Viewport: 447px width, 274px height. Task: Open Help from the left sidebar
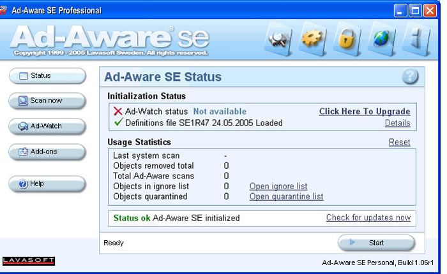coord(47,184)
